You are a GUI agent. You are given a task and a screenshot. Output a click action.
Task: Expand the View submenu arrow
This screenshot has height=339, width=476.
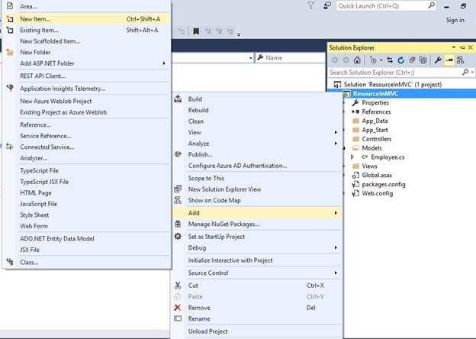[x=336, y=132]
